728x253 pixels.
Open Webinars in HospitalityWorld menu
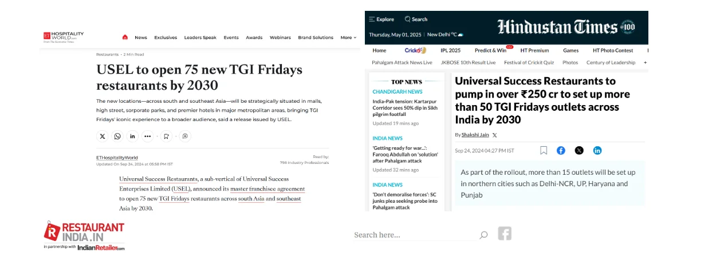coord(281,37)
